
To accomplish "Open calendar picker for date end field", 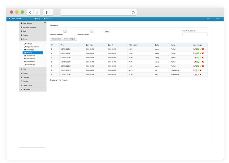I will click(x=92, y=31).
